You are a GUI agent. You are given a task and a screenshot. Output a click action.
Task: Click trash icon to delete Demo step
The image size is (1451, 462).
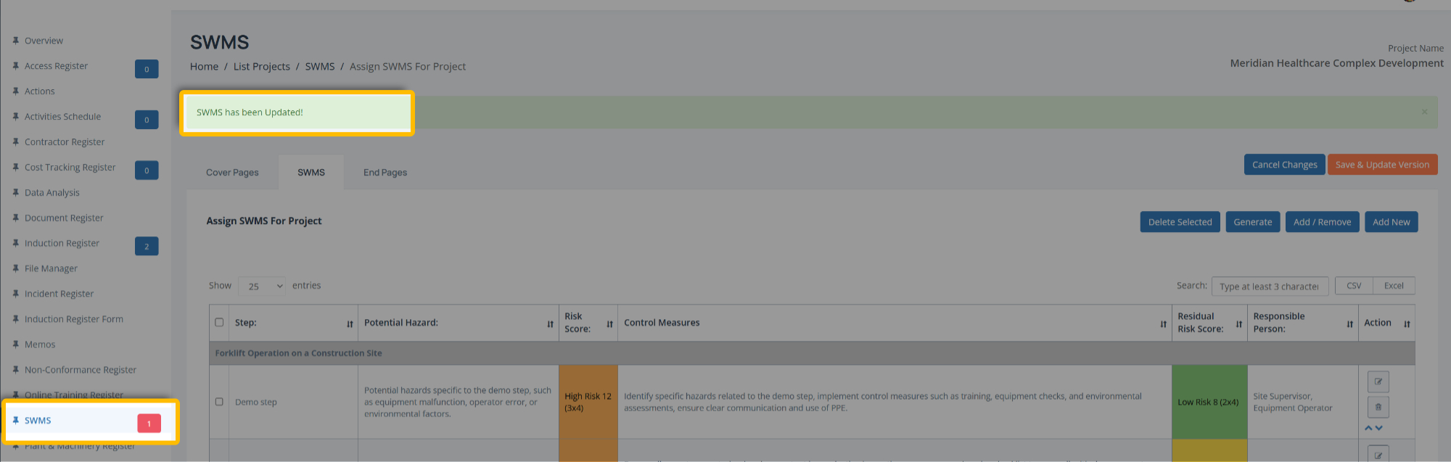click(x=1378, y=407)
